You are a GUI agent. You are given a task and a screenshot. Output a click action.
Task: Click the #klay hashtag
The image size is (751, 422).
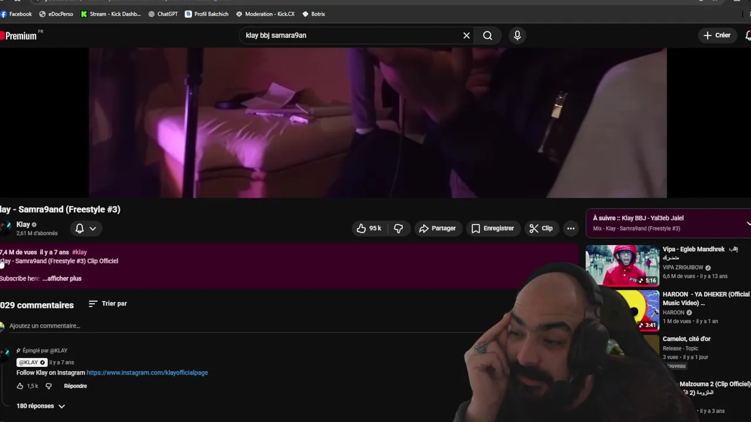point(79,253)
